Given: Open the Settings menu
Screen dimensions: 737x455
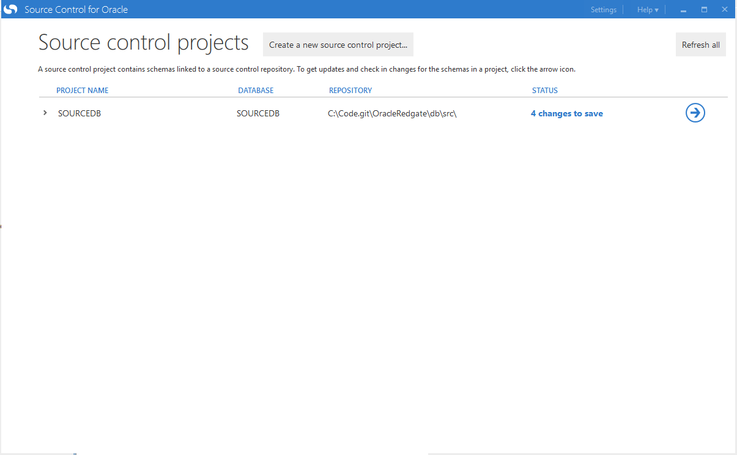Looking at the screenshot, I should tap(603, 10).
